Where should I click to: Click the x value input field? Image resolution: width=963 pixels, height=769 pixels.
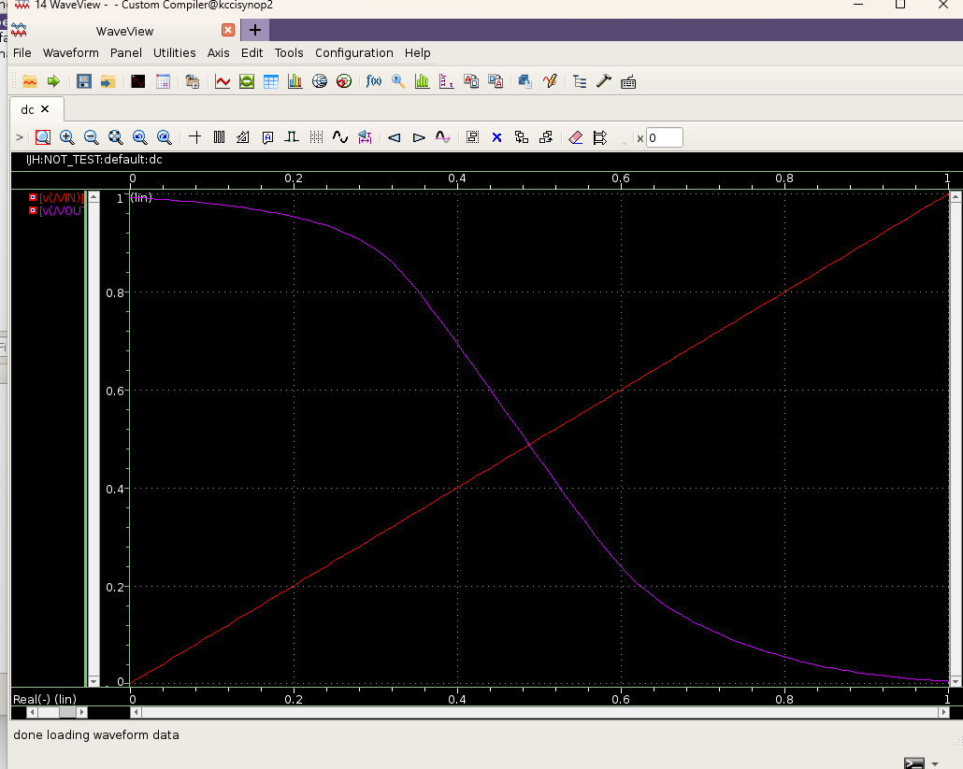tap(665, 138)
